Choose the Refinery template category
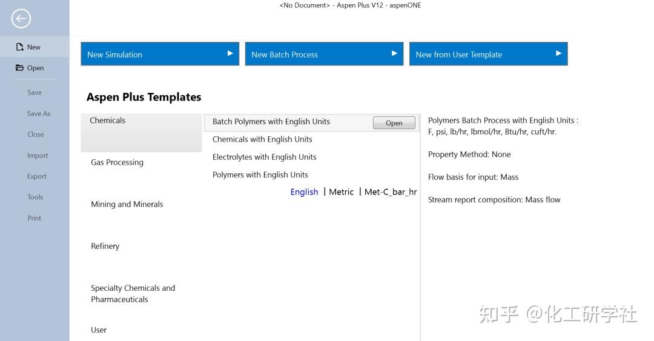Screen dimensions: 654x341 click(x=105, y=246)
